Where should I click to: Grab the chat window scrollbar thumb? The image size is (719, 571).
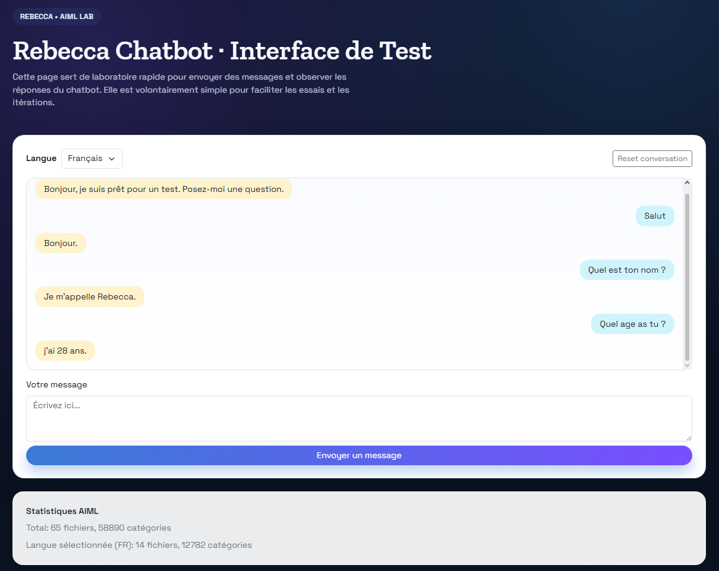click(687, 276)
